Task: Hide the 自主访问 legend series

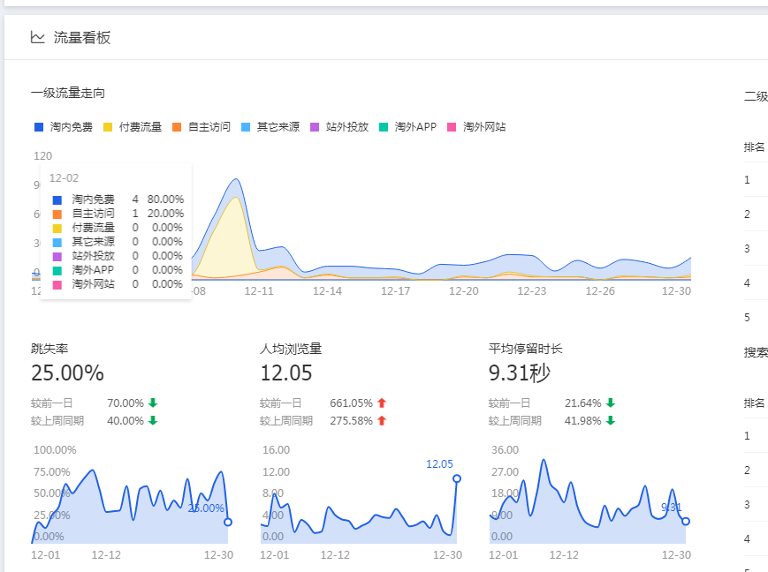Action: (x=202, y=127)
